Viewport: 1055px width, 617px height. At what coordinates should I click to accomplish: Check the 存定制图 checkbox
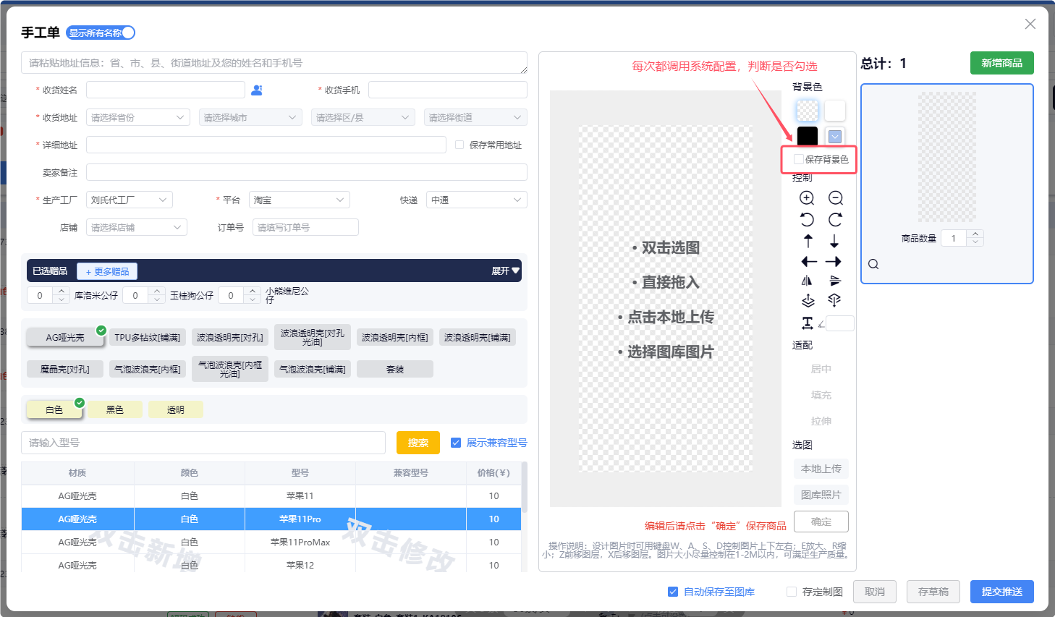[x=792, y=592]
